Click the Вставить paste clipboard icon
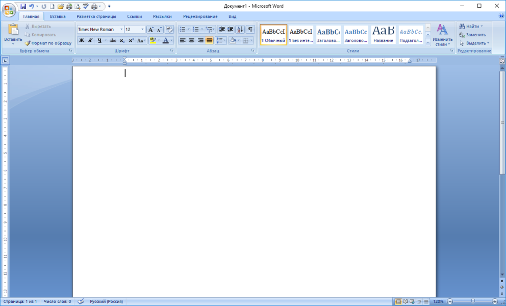This screenshot has height=306, width=506. (x=13, y=30)
